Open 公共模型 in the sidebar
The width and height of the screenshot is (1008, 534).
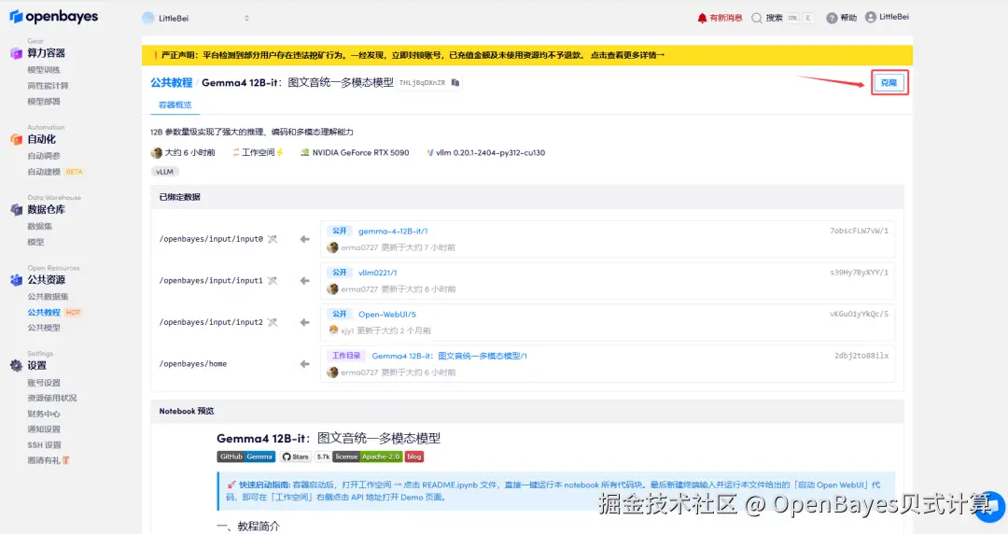(x=44, y=328)
